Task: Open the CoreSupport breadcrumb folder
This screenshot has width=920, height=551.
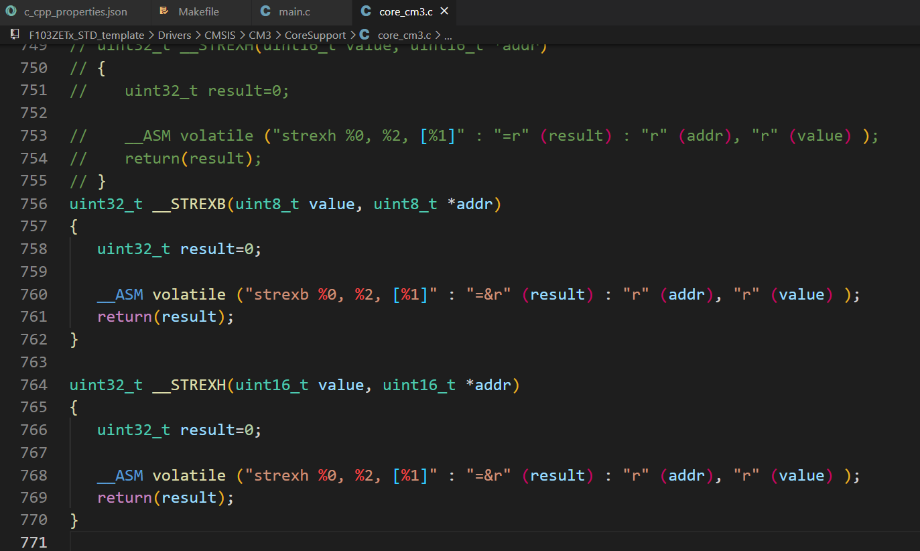Action: click(x=315, y=35)
